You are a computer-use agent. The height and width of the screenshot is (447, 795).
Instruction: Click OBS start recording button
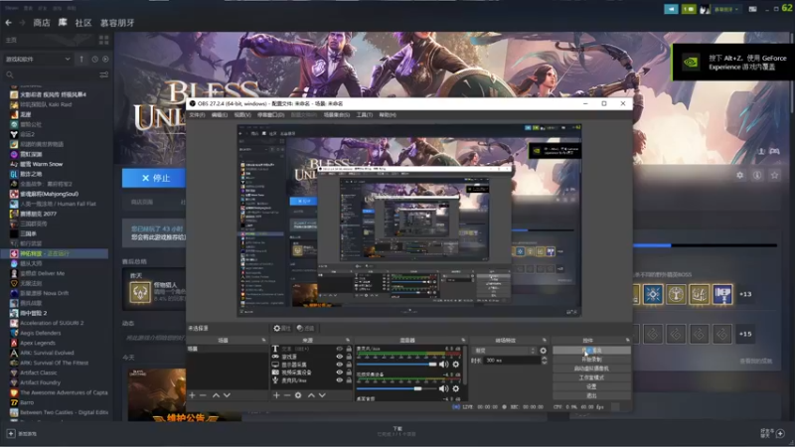point(591,360)
